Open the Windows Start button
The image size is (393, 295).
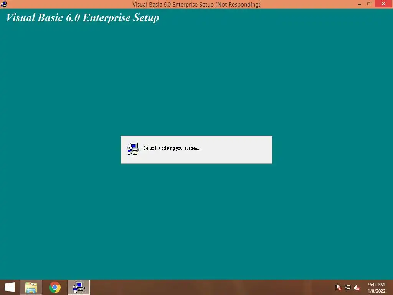pos(10,287)
